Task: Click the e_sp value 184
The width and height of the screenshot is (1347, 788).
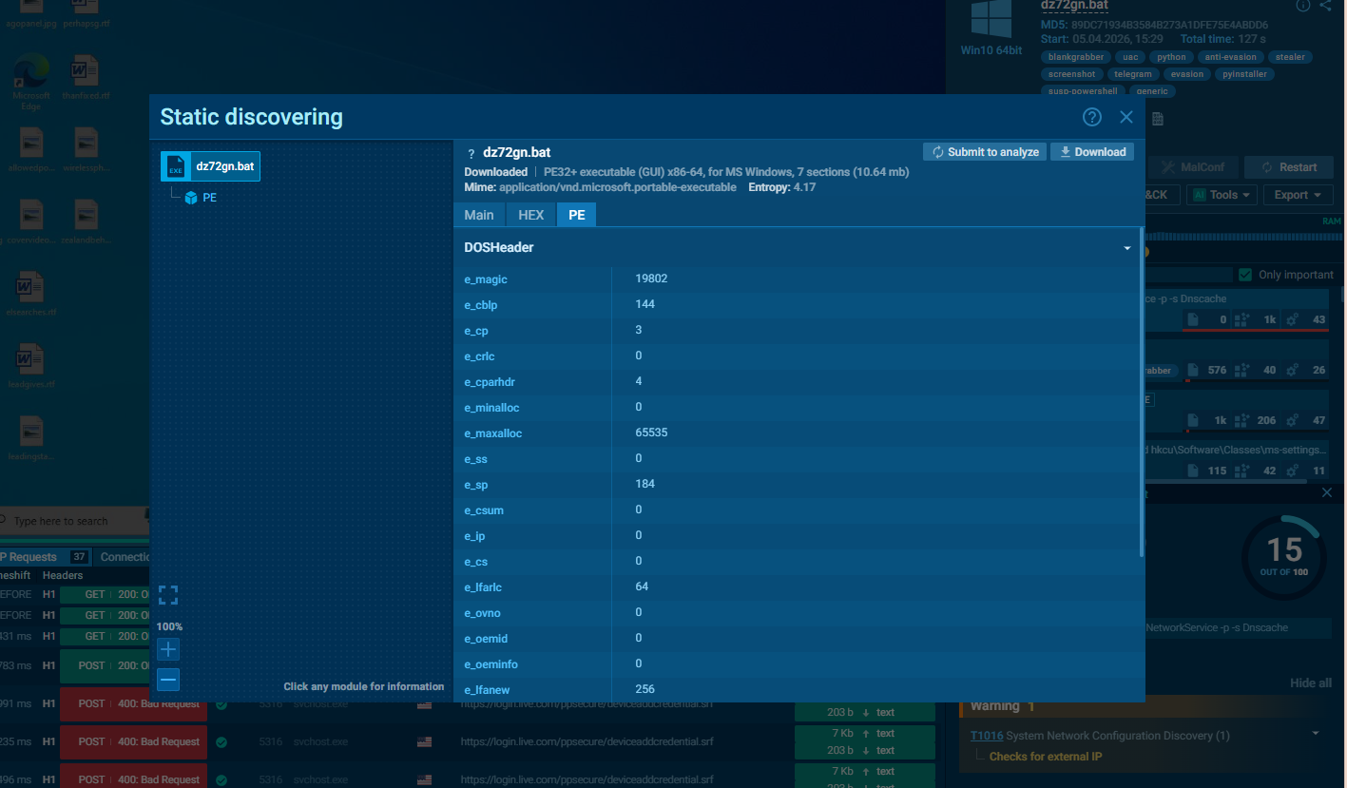Action: point(645,485)
